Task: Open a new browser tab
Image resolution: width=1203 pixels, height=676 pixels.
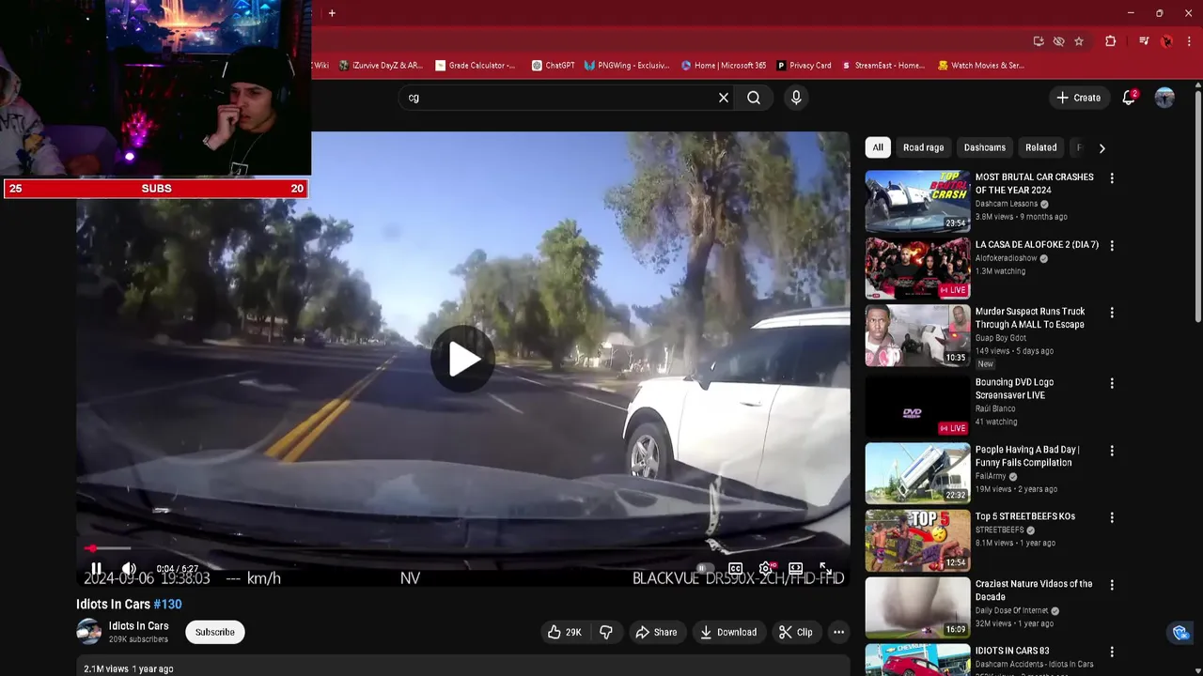Action: pos(332,13)
